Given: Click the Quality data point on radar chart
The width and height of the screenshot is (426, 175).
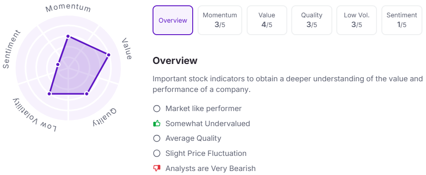Looking at the screenshot, I should tap(87, 94).
